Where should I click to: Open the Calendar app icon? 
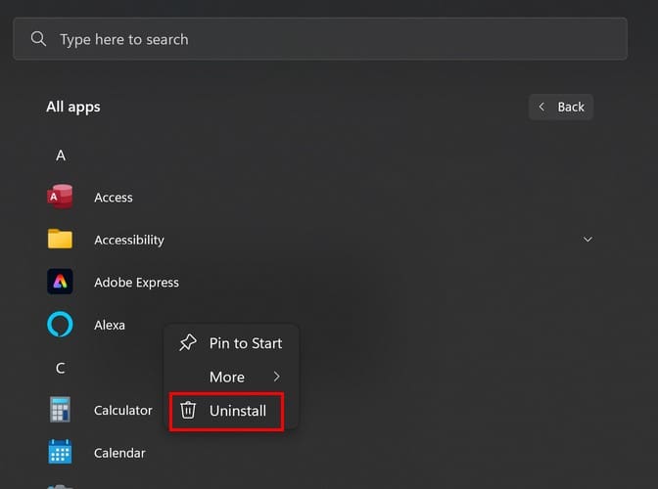[60, 452]
